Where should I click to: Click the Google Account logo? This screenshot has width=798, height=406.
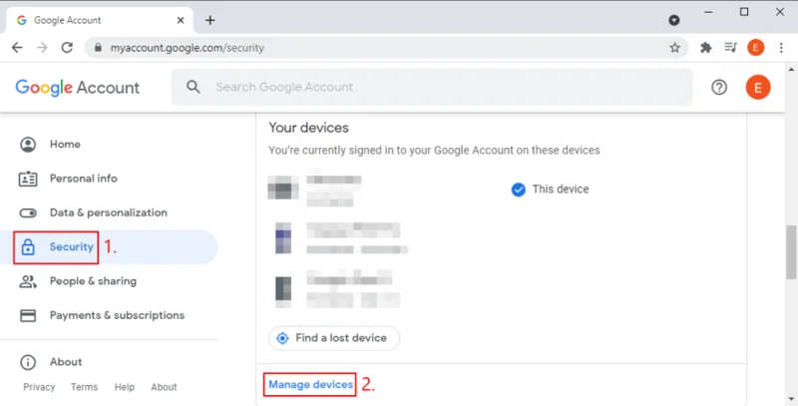pyautogui.click(x=78, y=88)
